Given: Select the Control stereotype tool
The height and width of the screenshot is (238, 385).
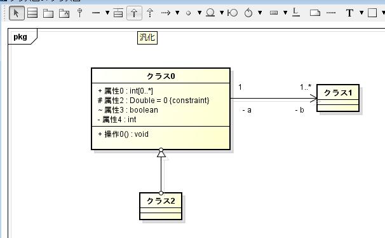Looking at the screenshot, I should (248, 13).
